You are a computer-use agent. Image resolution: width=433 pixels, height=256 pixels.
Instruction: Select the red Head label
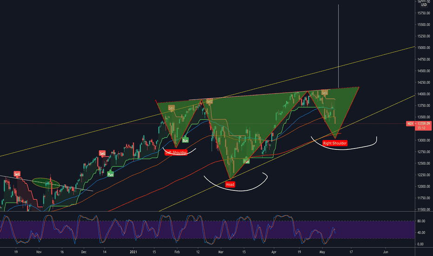pyautogui.click(x=230, y=185)
